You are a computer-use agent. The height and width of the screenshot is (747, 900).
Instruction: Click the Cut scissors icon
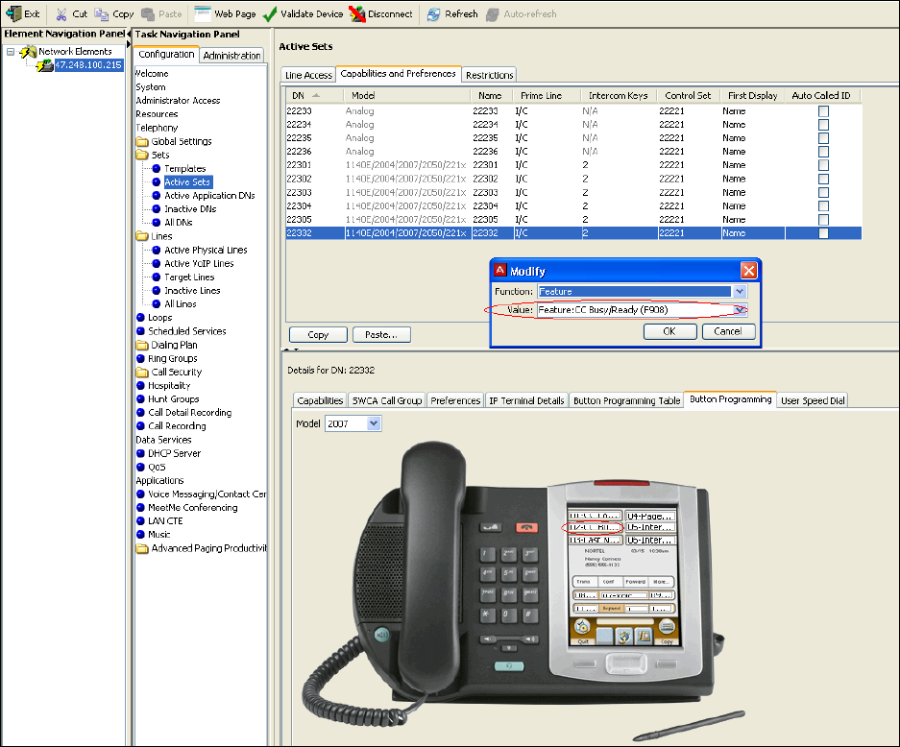coord(61,13)
